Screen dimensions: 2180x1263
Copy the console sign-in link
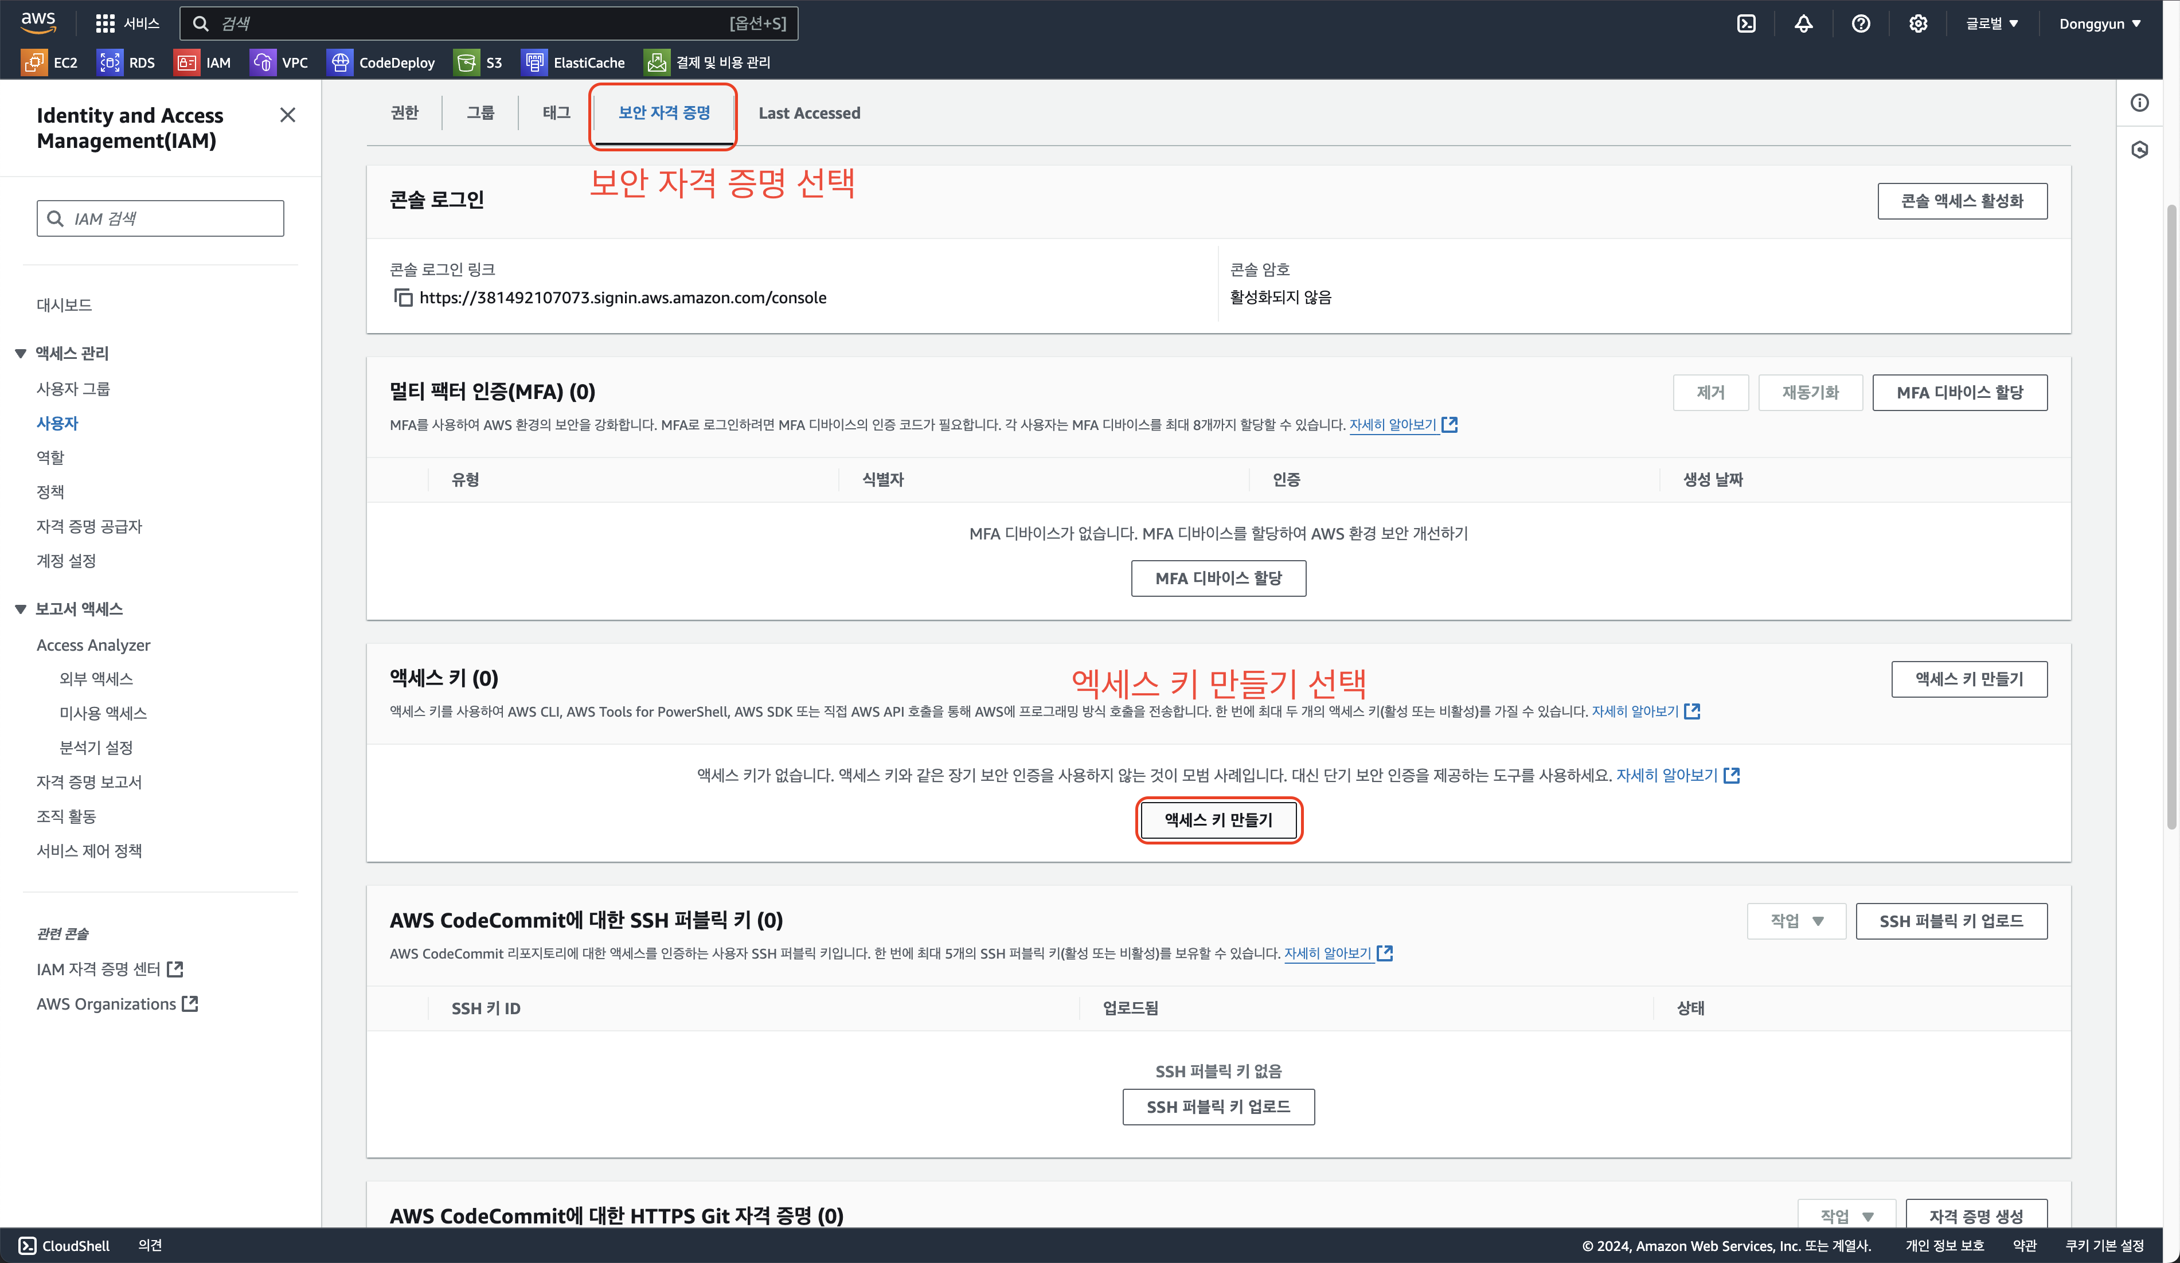click(x=403, y=298)
